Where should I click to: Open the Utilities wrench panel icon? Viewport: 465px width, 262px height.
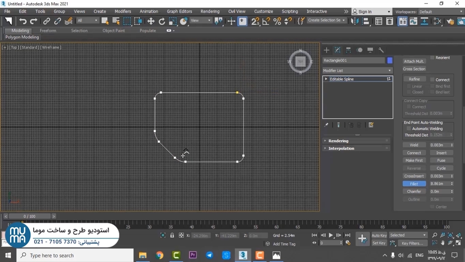coord(381,50)
